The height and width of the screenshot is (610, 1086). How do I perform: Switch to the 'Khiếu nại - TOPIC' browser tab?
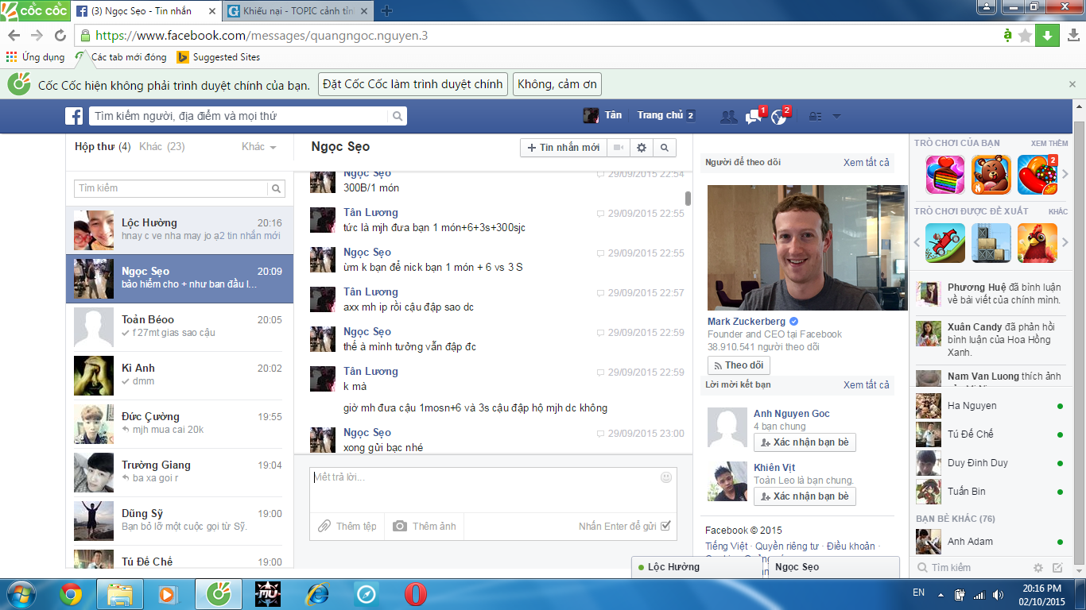(x=298, y=11)
